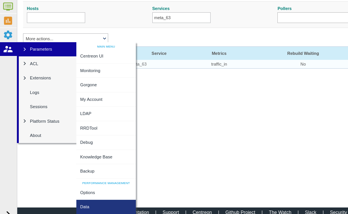Image resolution: width=348 pixels, height=214 pixels.
Task: Open the Logs menu entry
Action: [35, 92]
